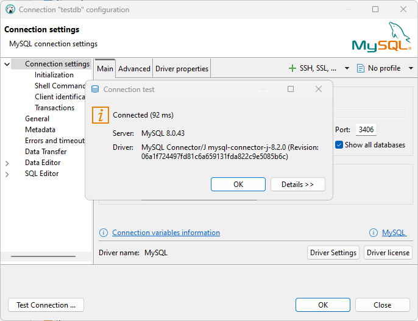Click the info icon next to MySQL link
This screenshot has width=418, height=321.
tap(374, 233)
